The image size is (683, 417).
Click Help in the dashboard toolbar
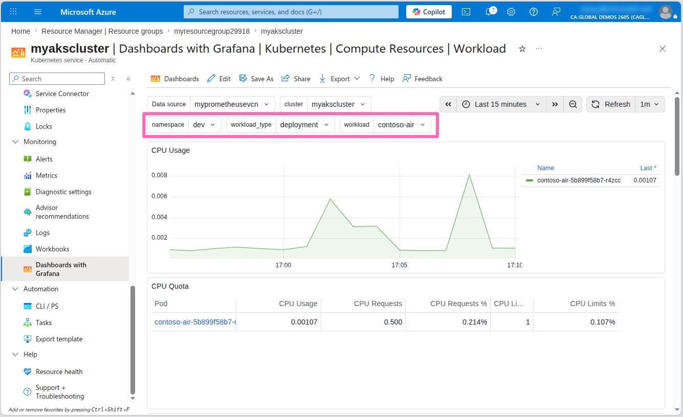point(381,79)
